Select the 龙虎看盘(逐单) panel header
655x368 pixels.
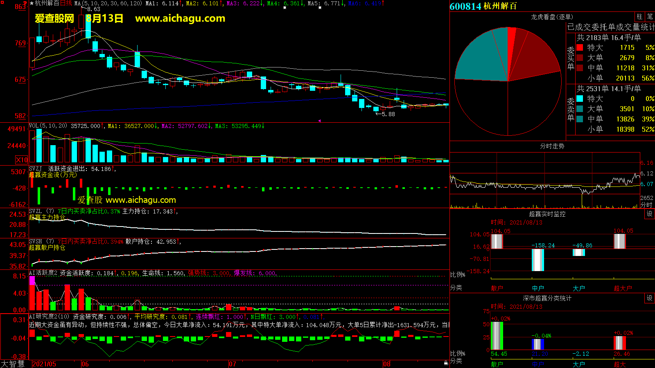[552, 17]
